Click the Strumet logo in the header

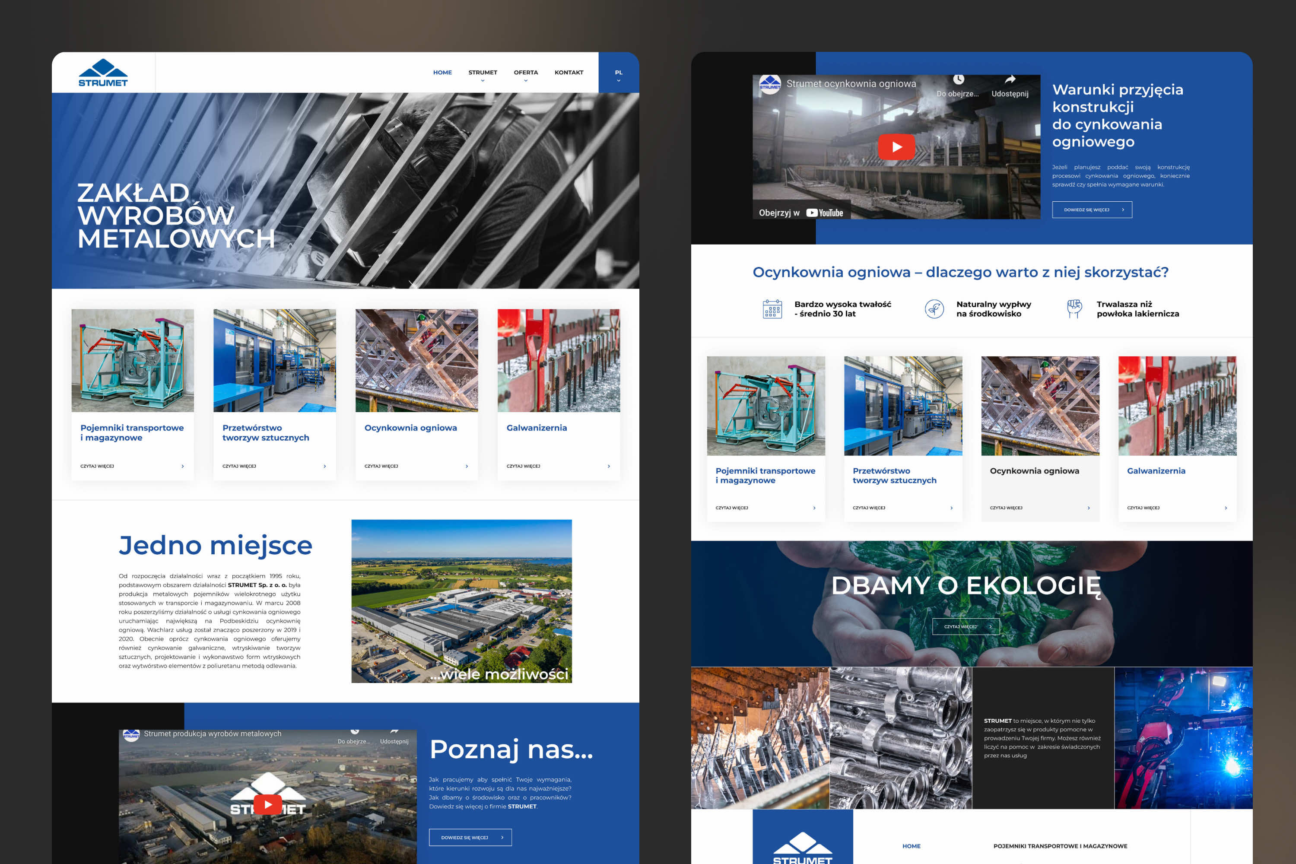coord(103,73)
